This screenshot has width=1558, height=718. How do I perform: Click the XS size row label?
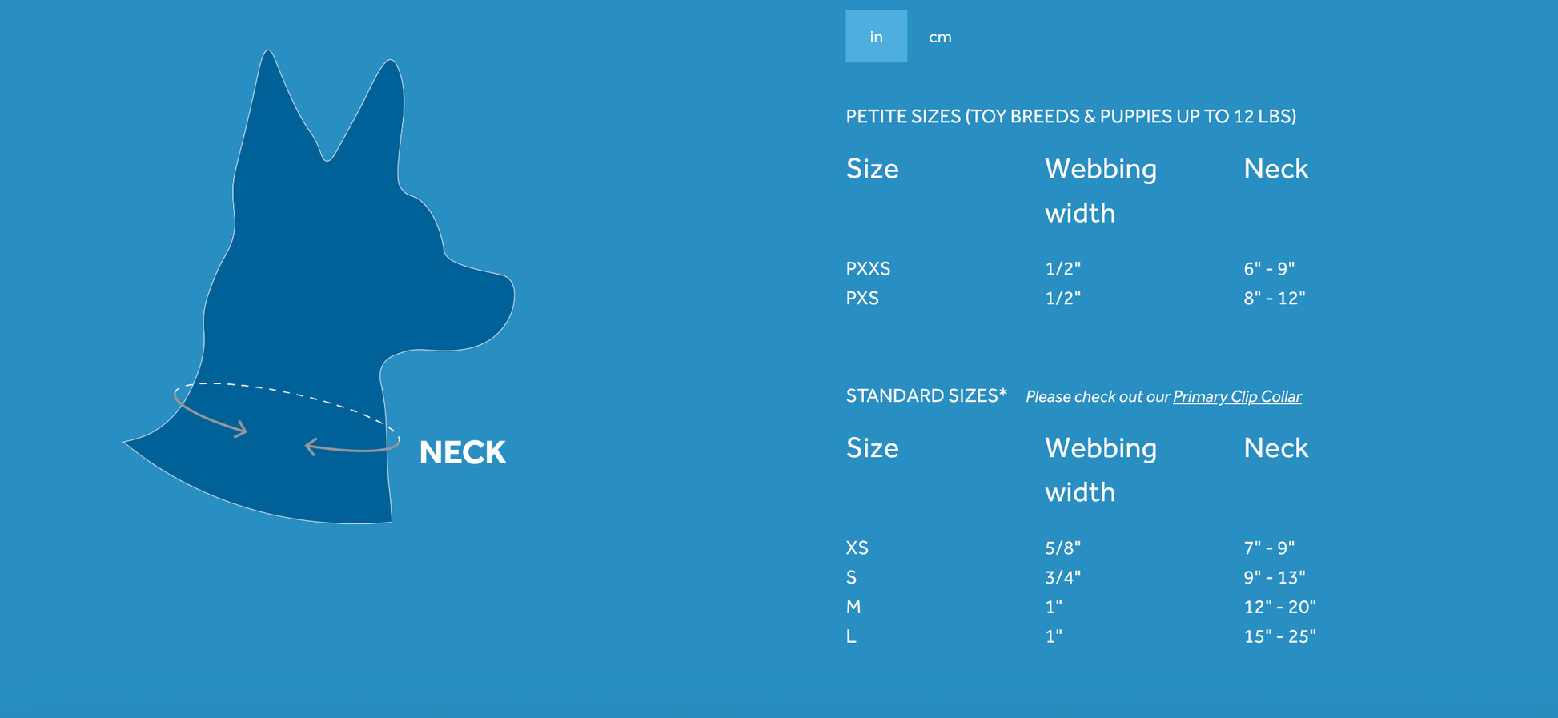tap(857, 548)
